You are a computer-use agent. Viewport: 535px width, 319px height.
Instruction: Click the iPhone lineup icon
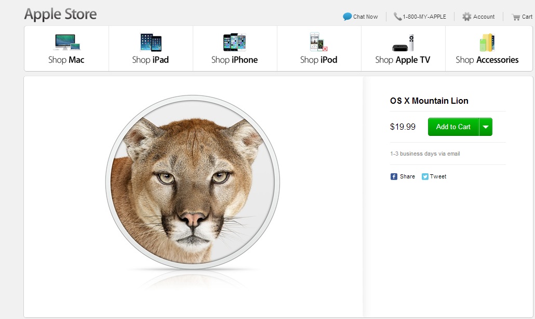pyautogui.click(x=234, y=42)
